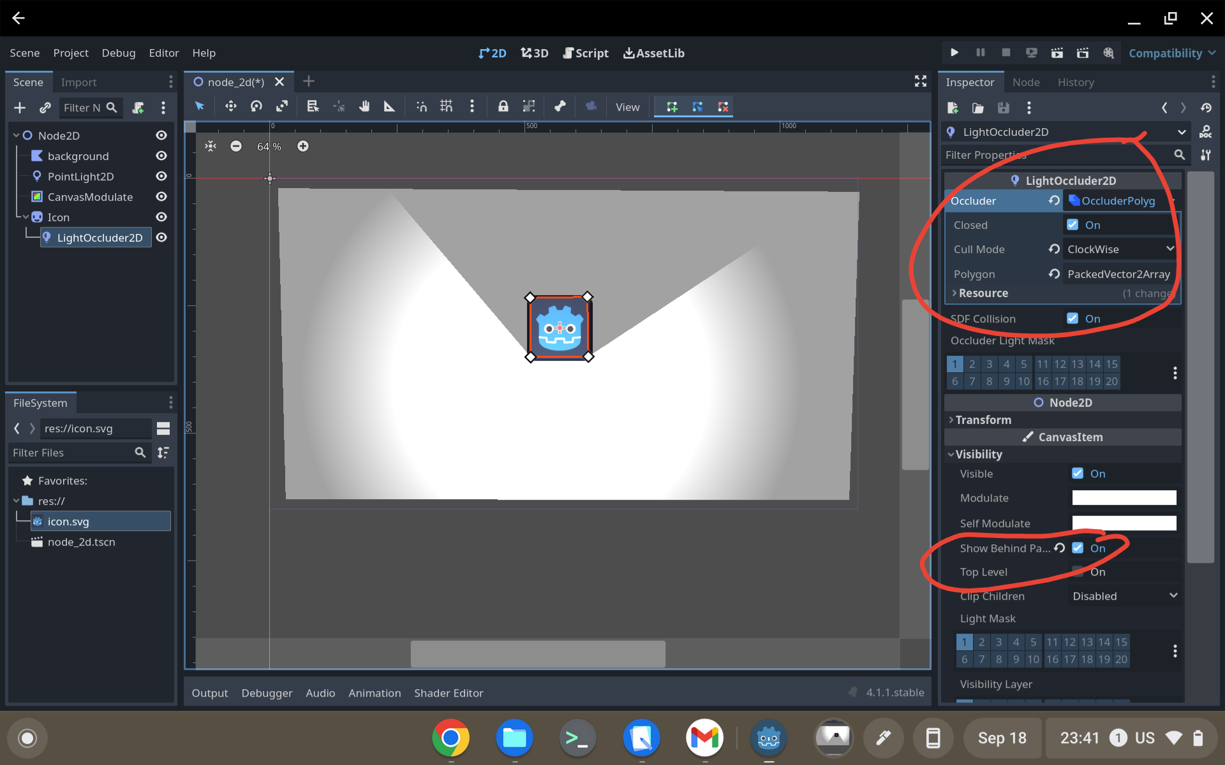The image size is (1225, 765).
Task: Open the Modulate color swatch
Action: click(1124, 498)
